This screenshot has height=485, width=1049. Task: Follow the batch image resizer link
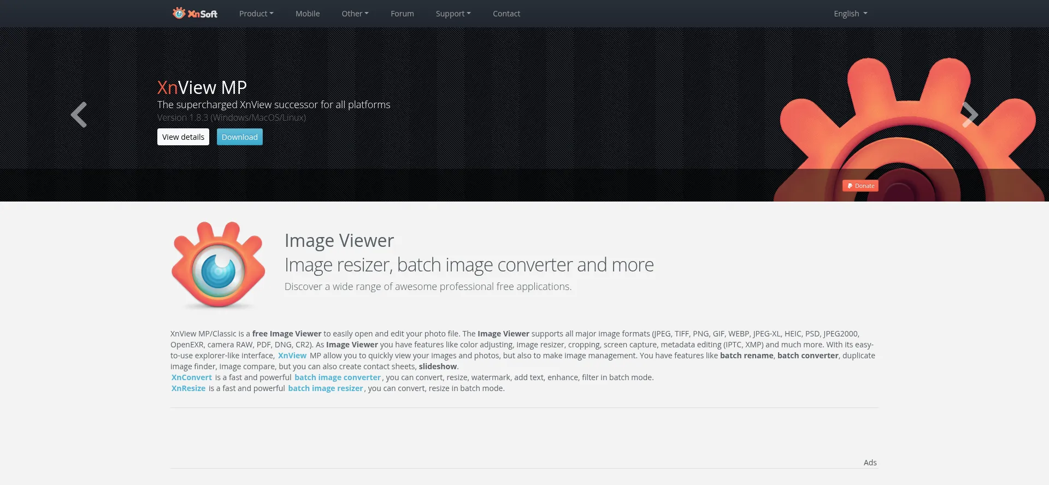[x=326, y=388]
